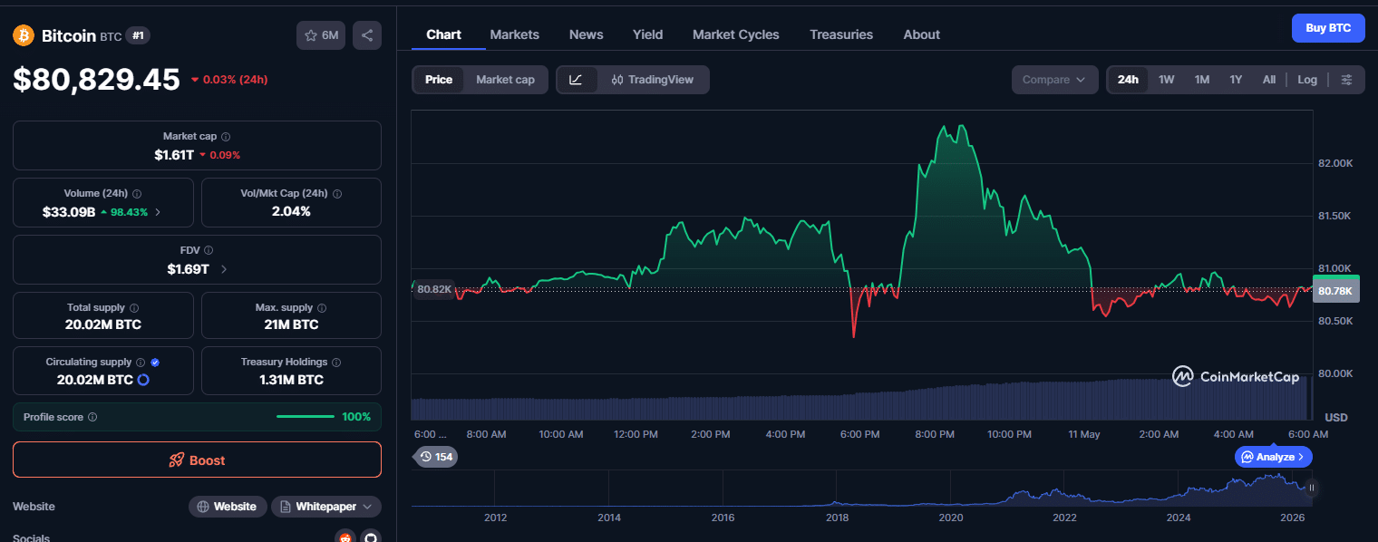Expand Volume (24h) details chevron
The height and width of the screenshot is (542, 1378).
coord(158,212)
